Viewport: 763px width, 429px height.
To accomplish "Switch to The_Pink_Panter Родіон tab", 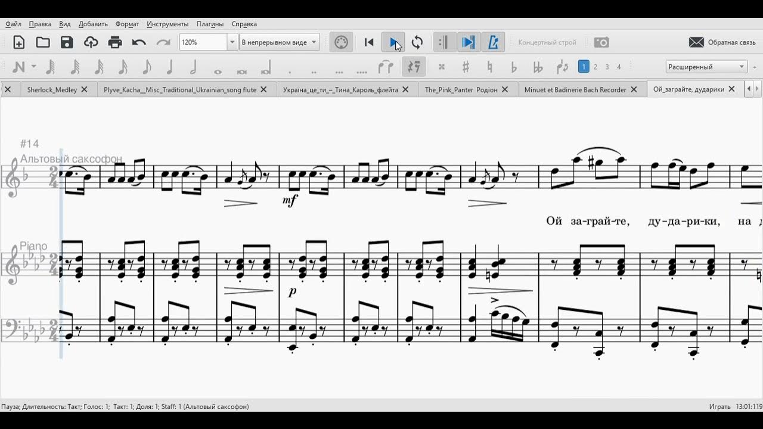I will [461, 89].
